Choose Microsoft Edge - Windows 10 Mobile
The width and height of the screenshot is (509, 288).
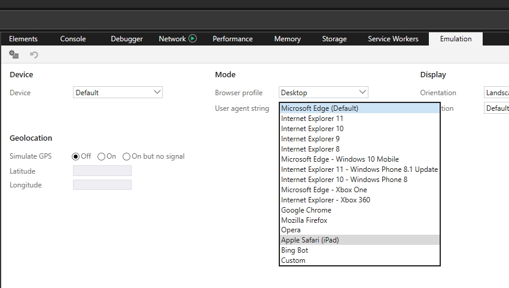[x=359, y=159]
